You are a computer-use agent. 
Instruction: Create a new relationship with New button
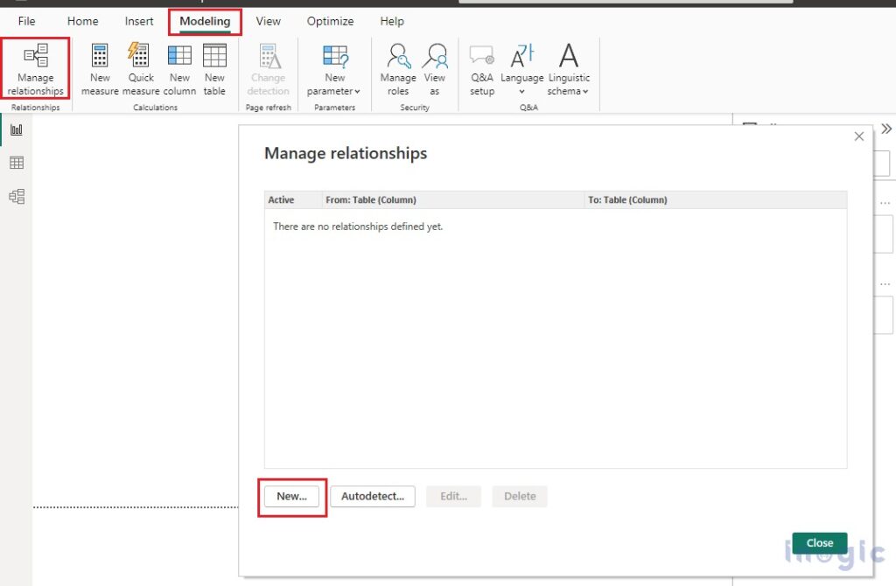click(x=292, y=496)
